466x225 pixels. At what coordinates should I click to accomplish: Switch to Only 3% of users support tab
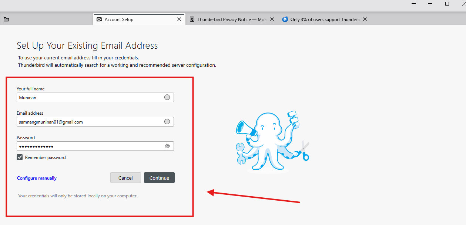[x=325, y=20]
